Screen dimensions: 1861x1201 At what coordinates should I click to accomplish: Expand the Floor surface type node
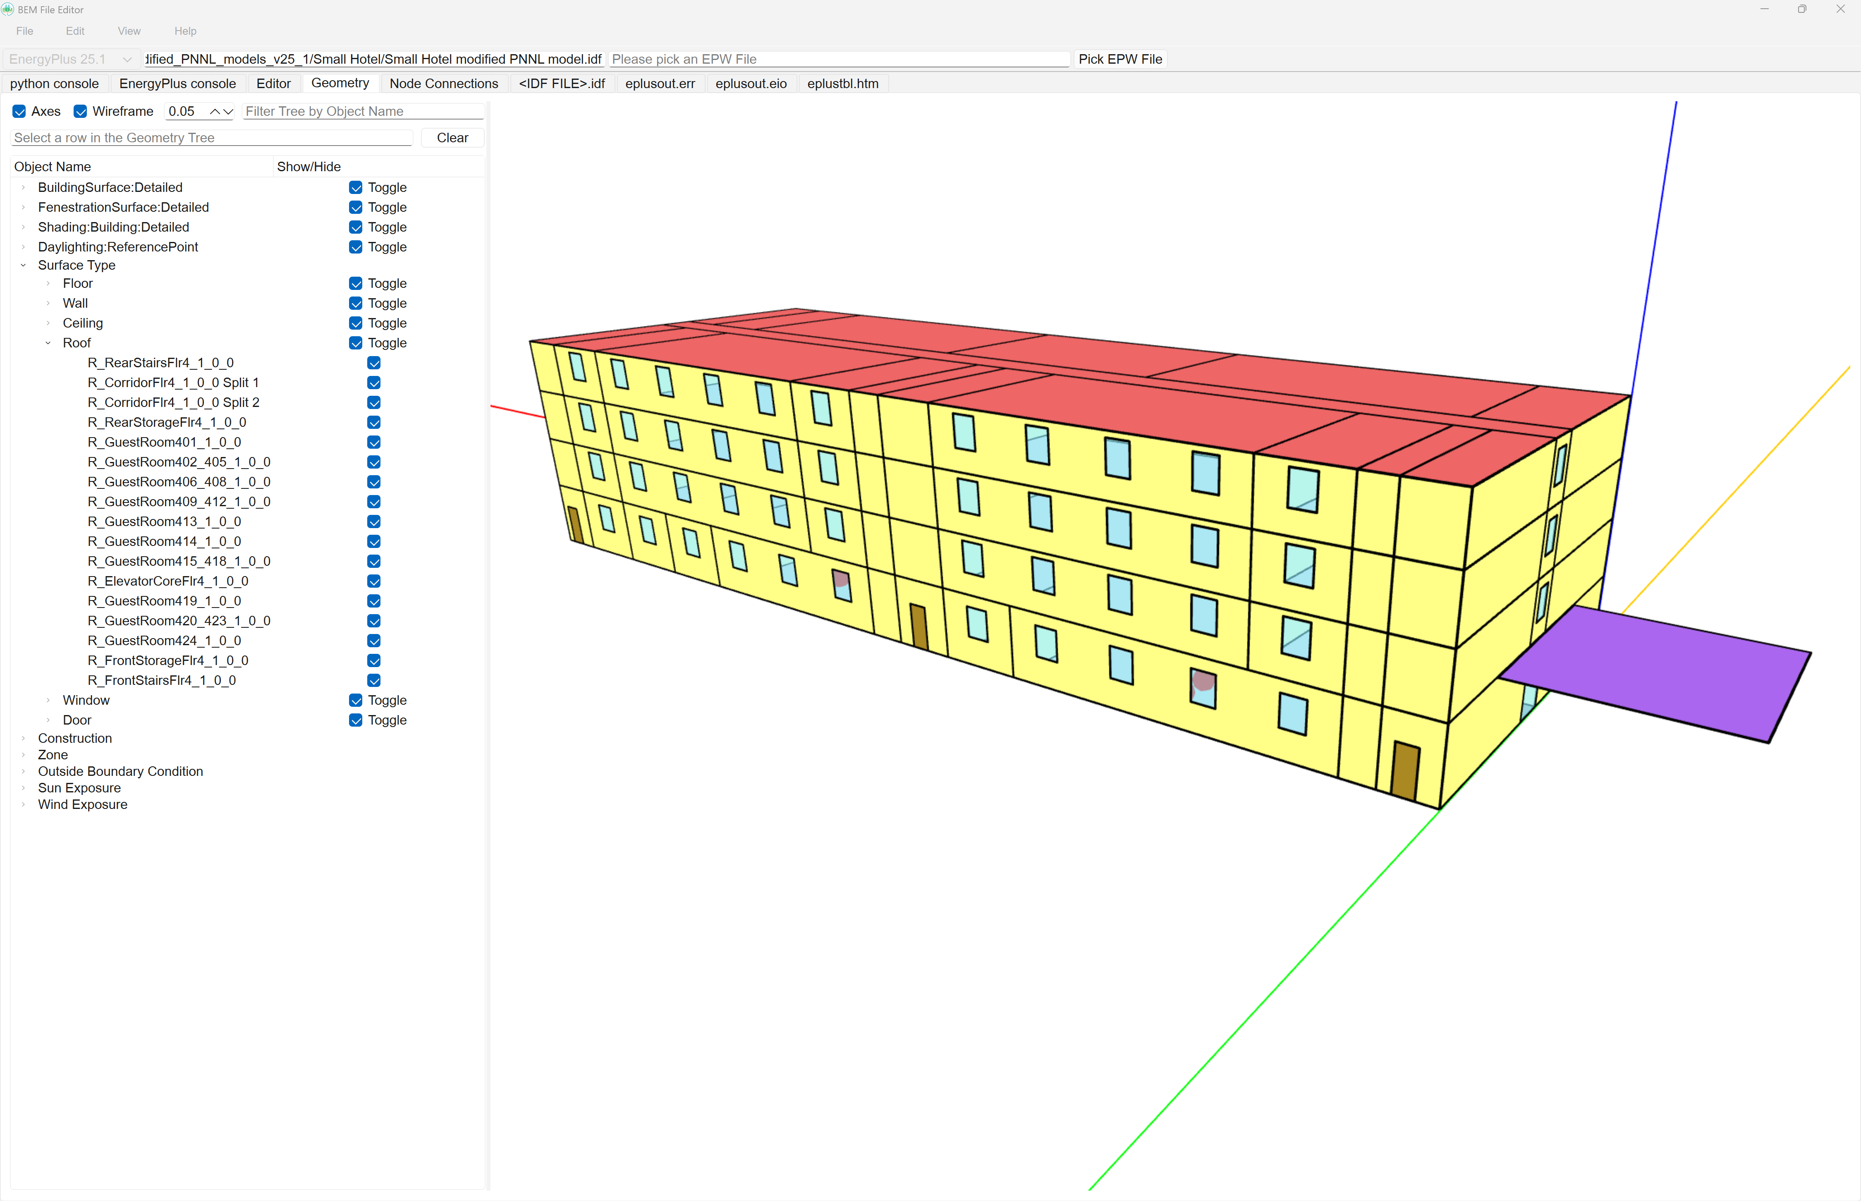coord(48,283)
